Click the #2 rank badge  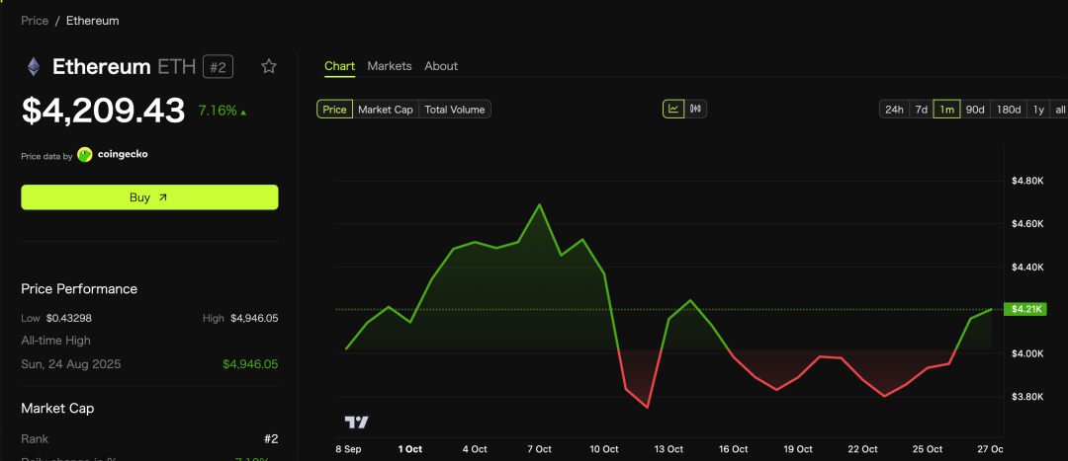coord(218,67)
